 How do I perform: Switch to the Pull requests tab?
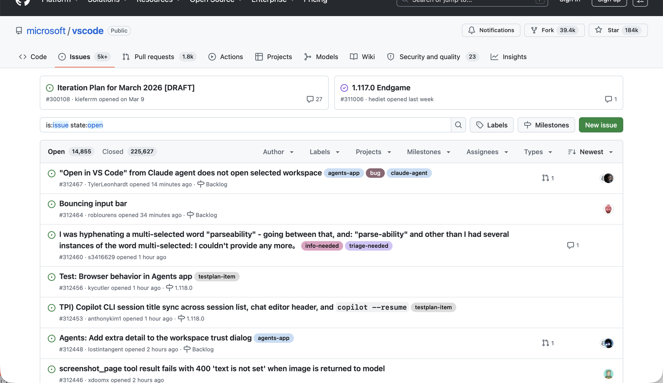[x=154, y=57]
